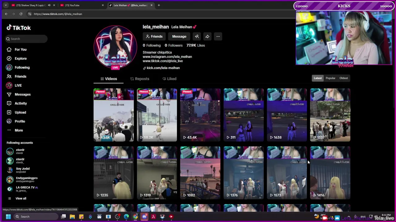The width and height of the screenshot is (396, 222).
Task: Sort videos by Popular
Action: click(330, 78)
